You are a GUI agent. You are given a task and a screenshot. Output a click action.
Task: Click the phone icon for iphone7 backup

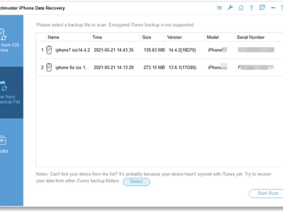click(49, 50)
